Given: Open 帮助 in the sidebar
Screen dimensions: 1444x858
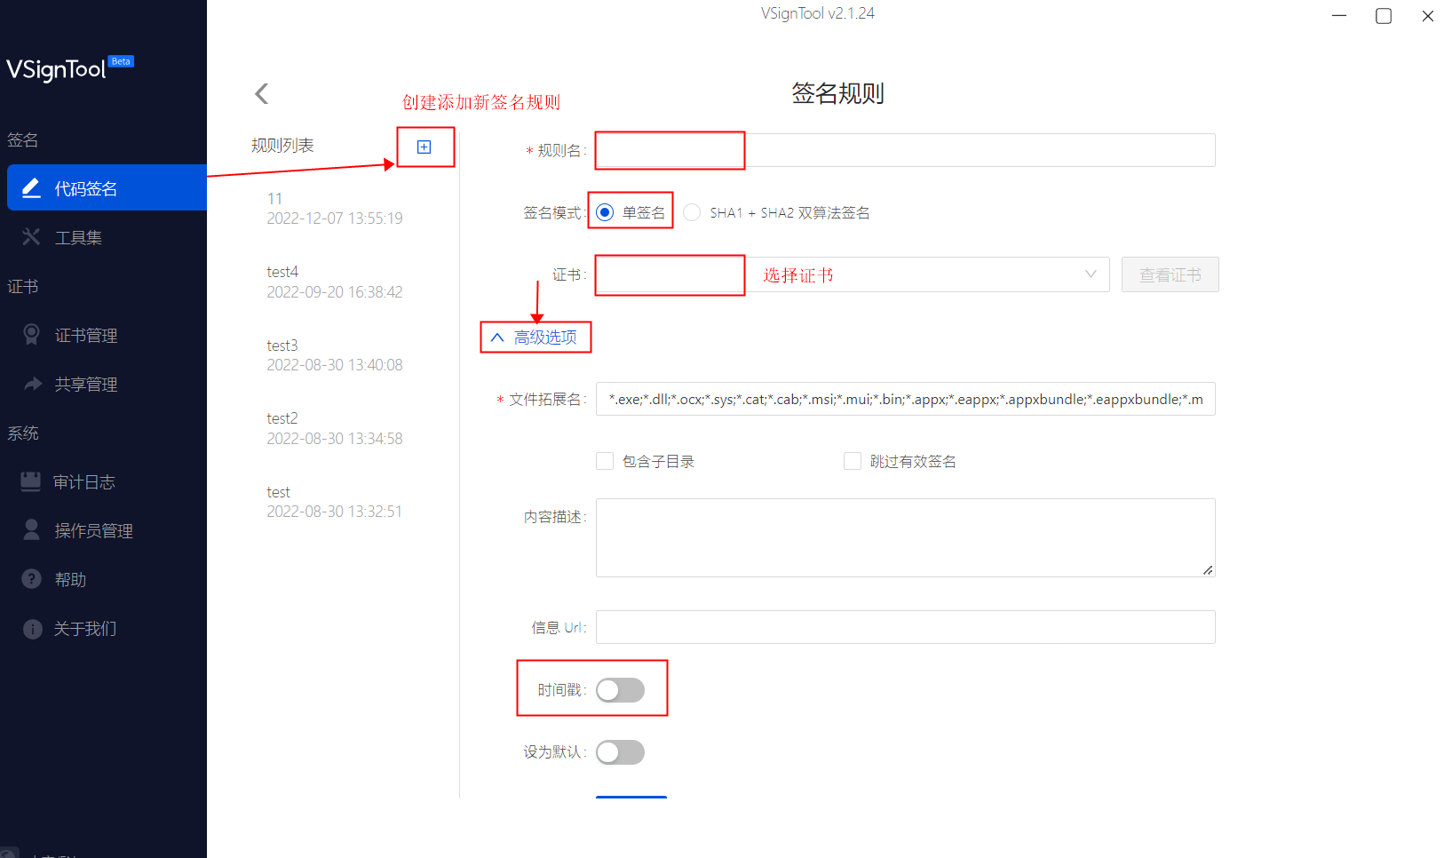Looking at the screenshot, I should pos(107,579).
